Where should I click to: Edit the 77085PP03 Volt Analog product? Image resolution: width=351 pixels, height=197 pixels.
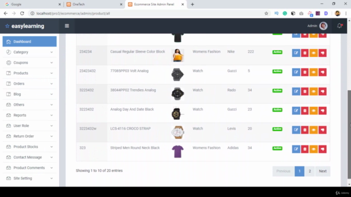[x=296, y=72]
